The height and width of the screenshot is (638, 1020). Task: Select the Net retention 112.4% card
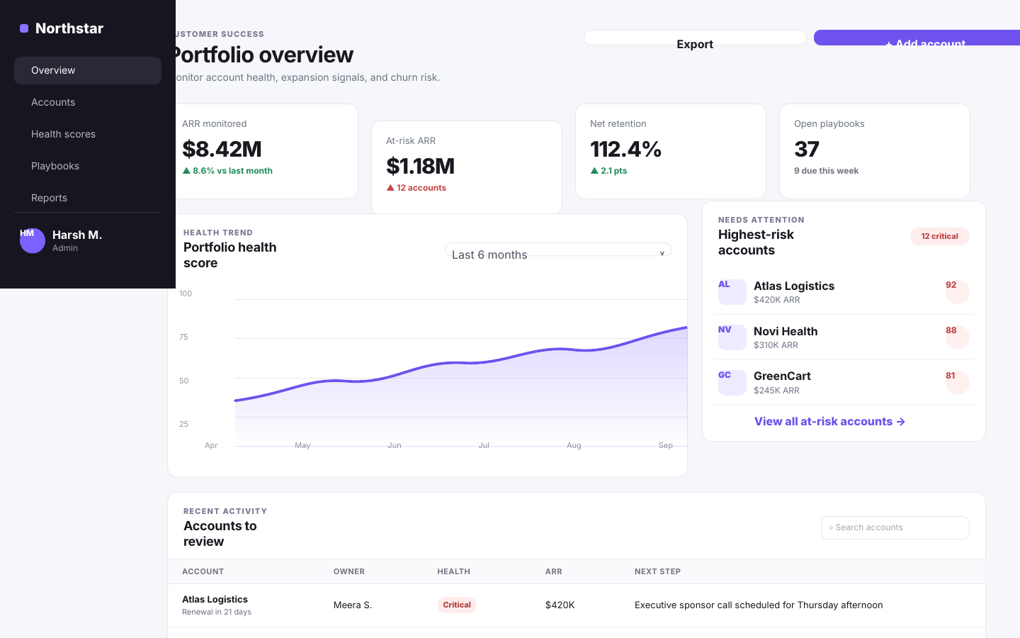coord(671,151)
